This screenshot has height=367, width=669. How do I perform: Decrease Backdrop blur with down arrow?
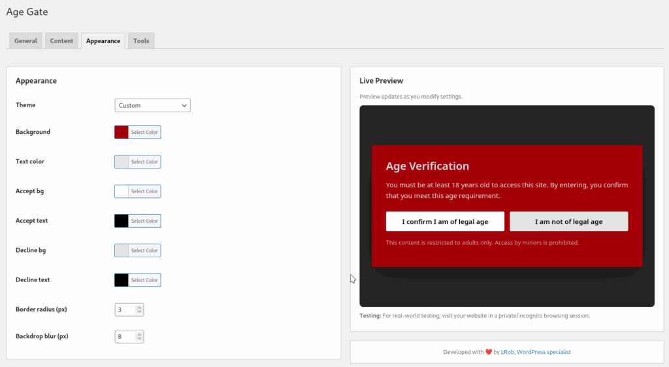139,340
